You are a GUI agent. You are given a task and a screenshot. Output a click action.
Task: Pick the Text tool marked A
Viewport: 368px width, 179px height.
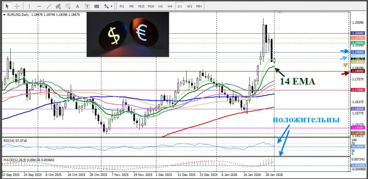pyautogui.click(x=78, y=6)
